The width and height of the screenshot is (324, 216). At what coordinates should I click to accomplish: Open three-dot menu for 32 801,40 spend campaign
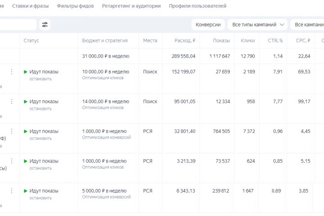(12, 131)
